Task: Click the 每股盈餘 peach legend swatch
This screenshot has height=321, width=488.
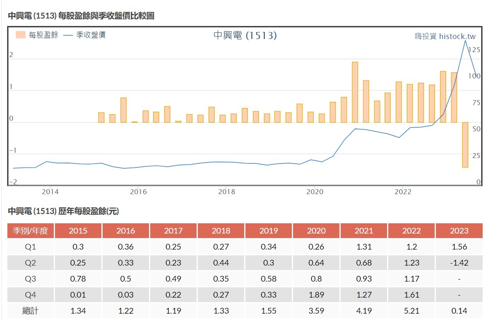Action: pos(21,35)
